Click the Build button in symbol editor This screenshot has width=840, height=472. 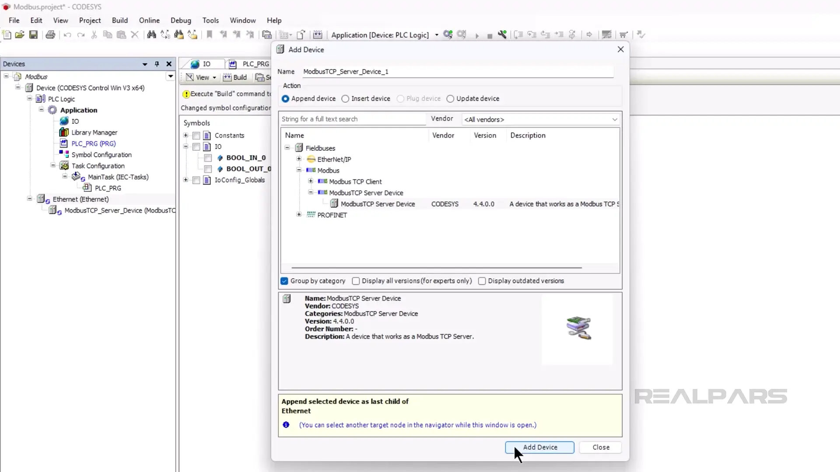(235, 77)
